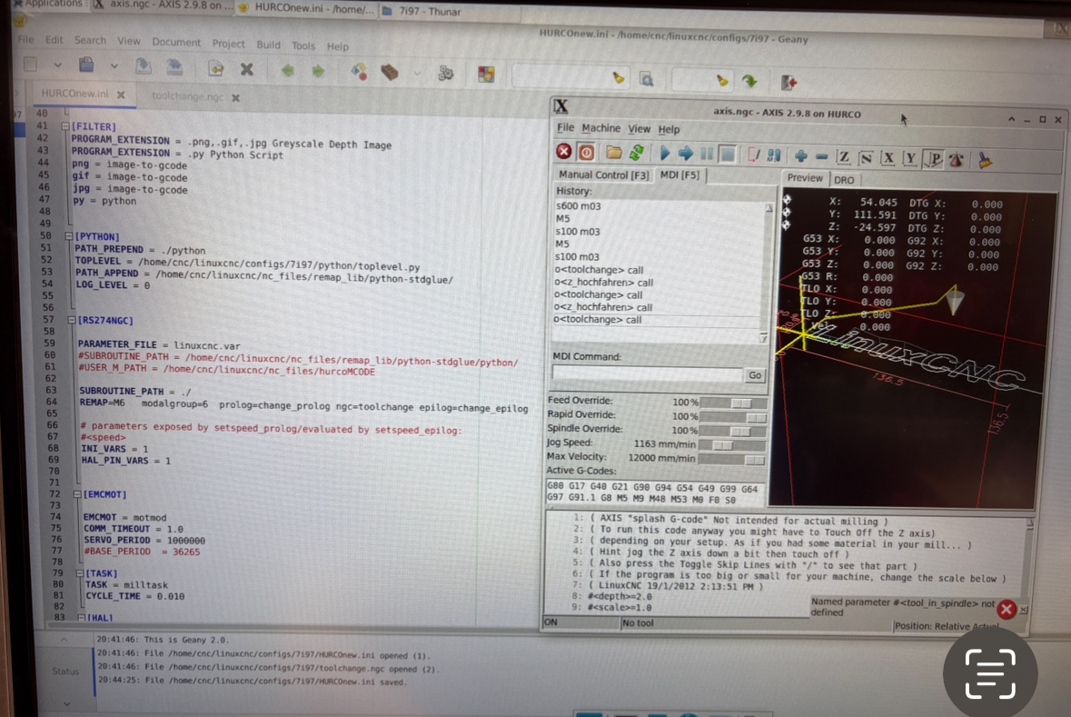Image resolution: width=1071 pixels, height=717 pixels.
Task: Switch to Manual Control [F3] tab
Action: (603, 175)
